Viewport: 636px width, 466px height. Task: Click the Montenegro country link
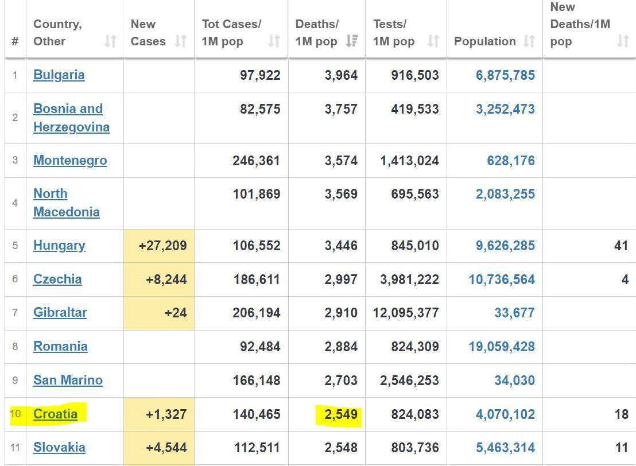click(69, 160)
